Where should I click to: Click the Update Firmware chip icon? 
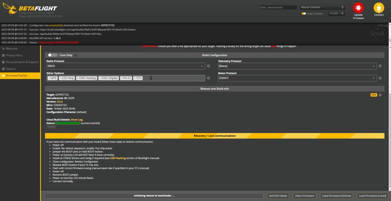[x=358, y=8]
